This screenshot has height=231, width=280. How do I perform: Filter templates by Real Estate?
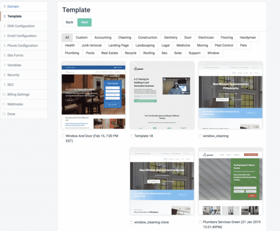(110, 53)
